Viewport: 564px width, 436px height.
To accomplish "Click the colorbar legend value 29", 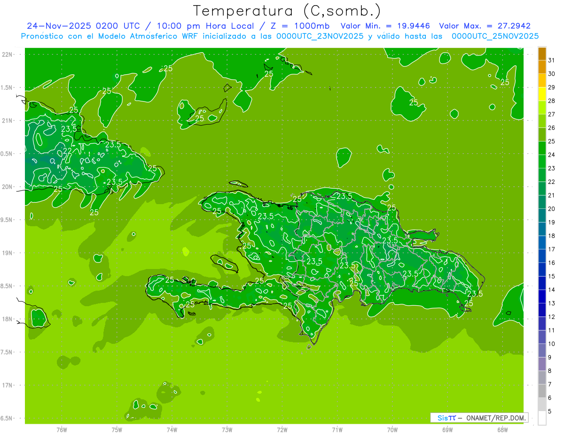I will tap(551, 87).
